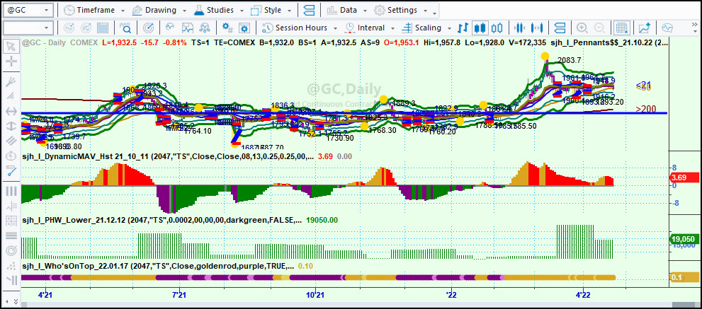The image size is (702, 309).
Task: Select the blue trendline drawing tool
Action: tap(11, 170)
